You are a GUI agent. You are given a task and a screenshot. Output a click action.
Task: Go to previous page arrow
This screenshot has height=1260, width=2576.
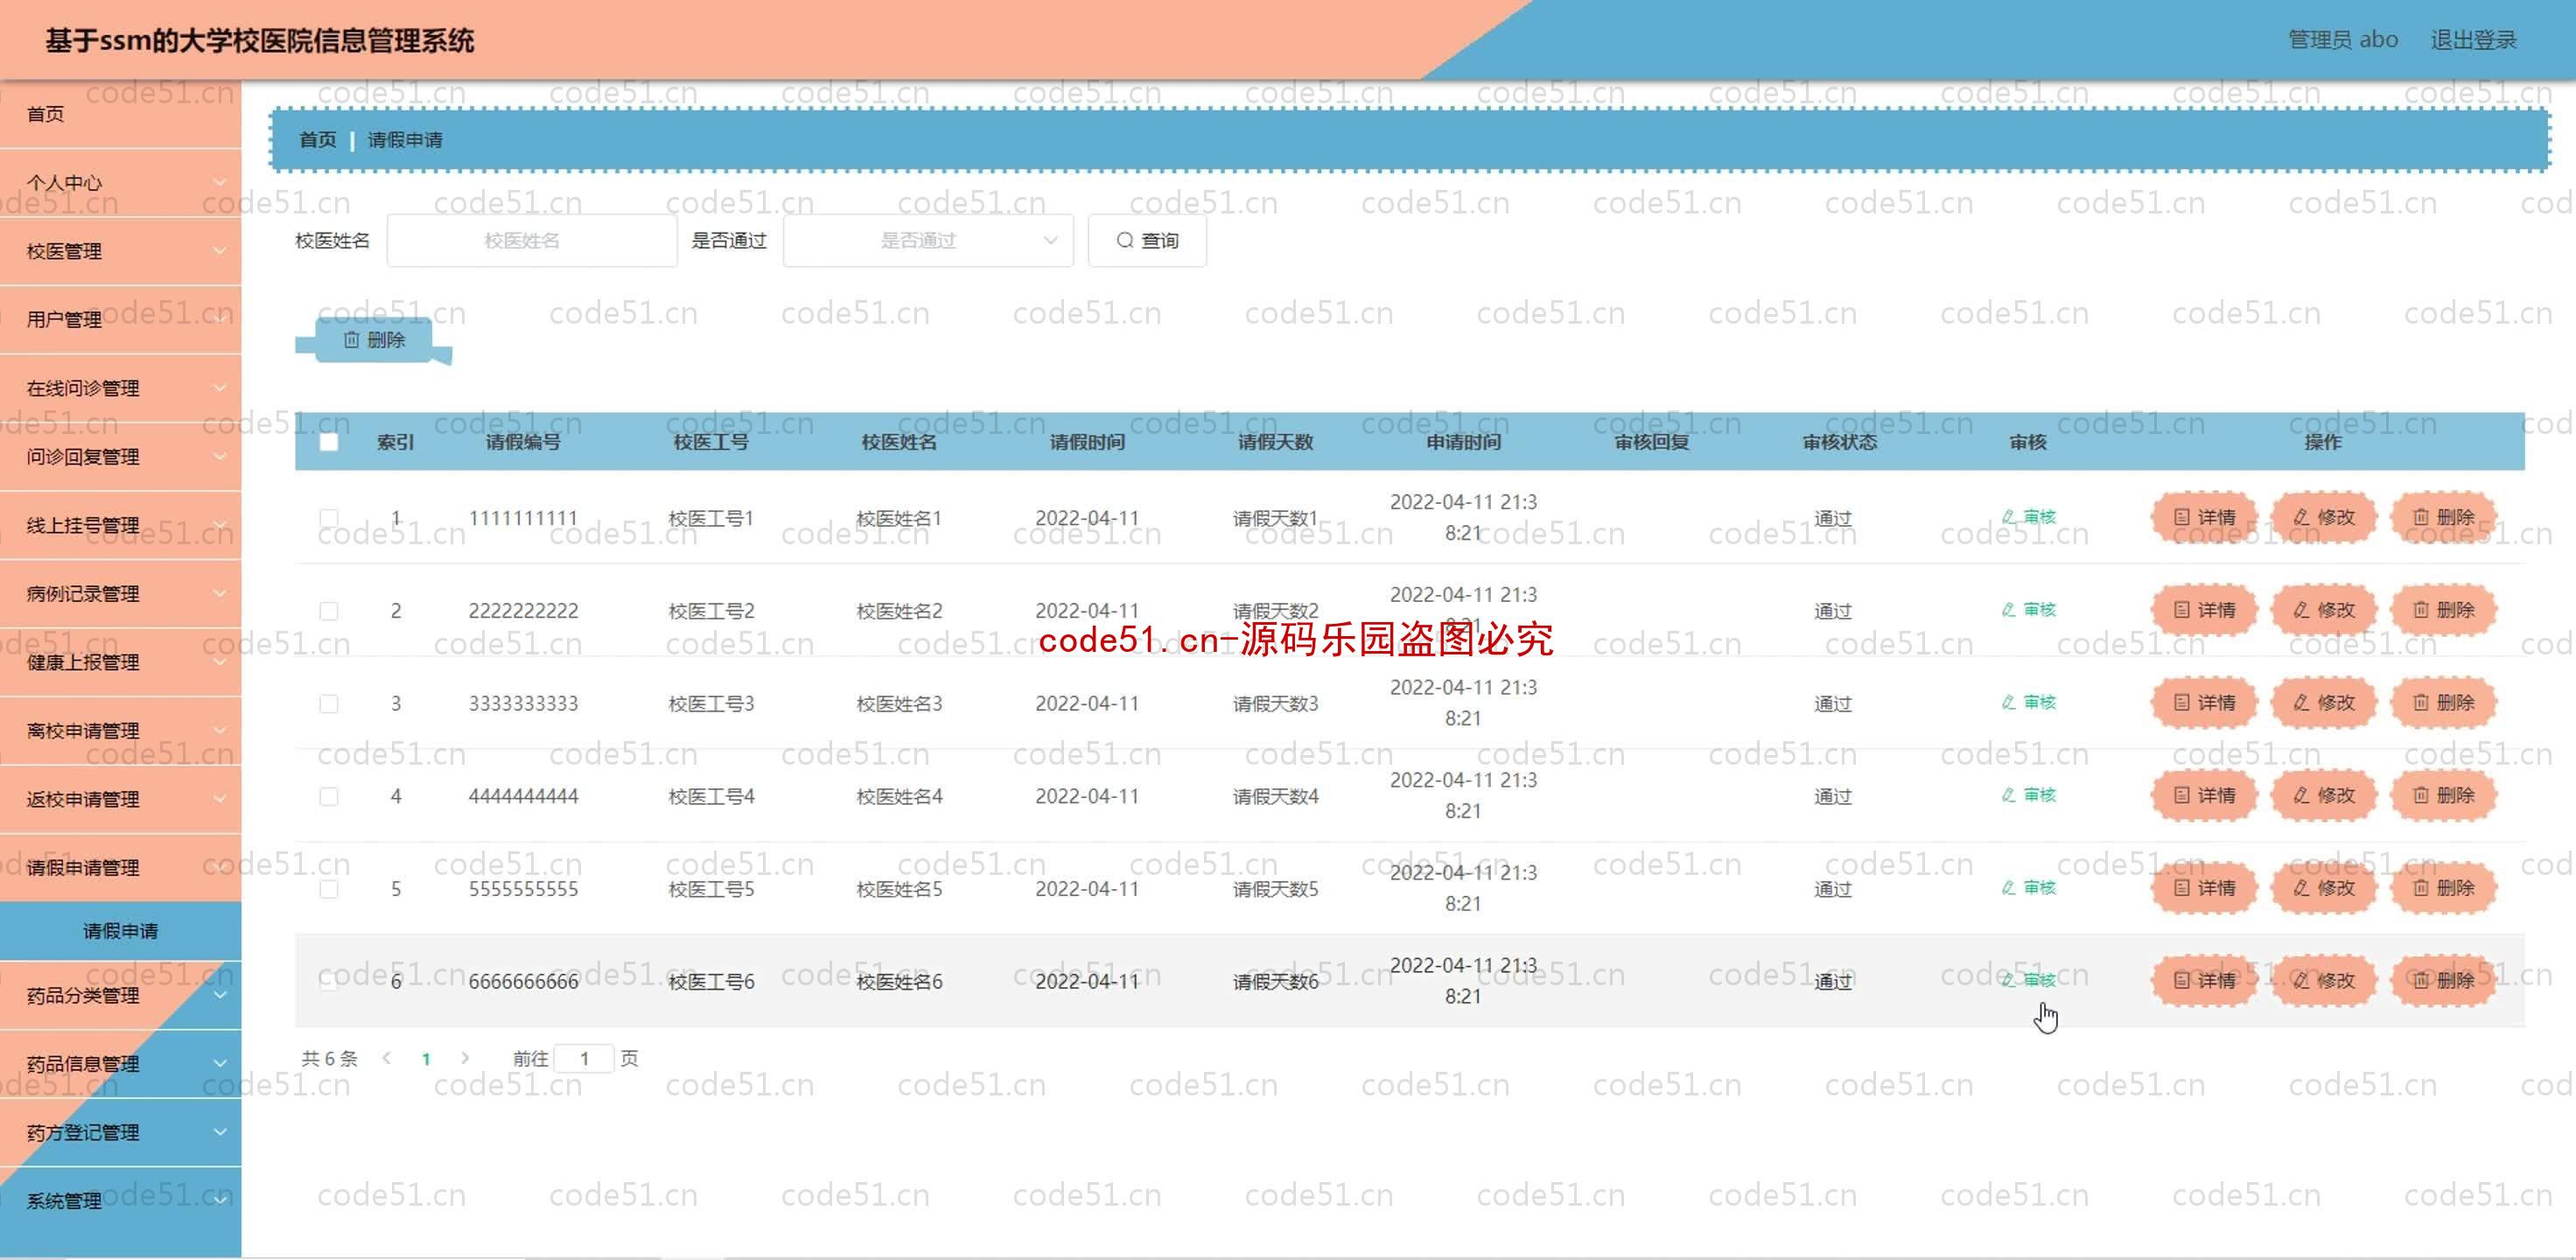(387, 1058)
